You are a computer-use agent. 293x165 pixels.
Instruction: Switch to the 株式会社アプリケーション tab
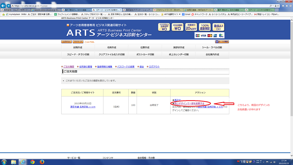[x=137, y=10]
